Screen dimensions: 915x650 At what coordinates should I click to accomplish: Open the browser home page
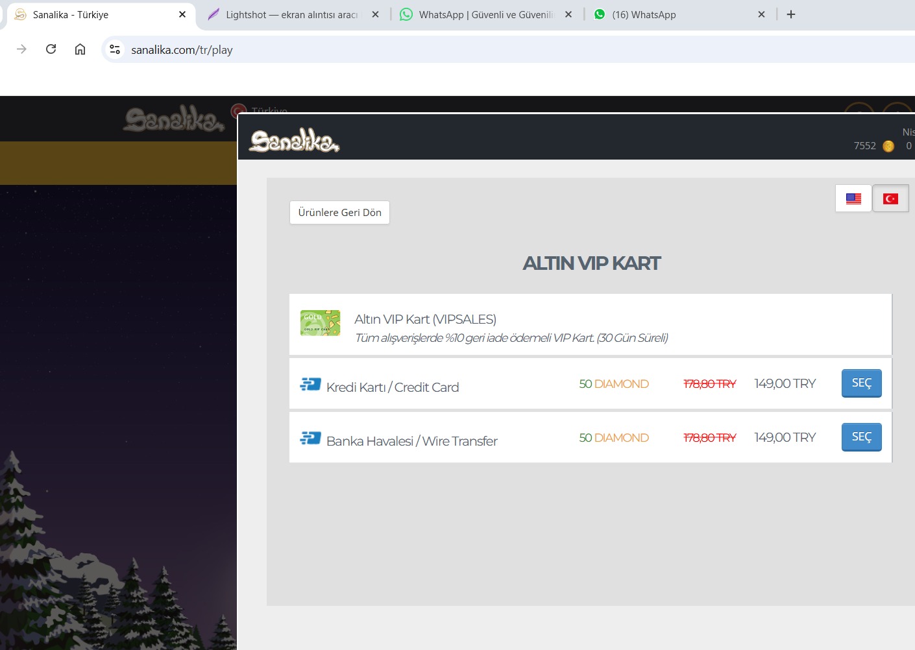pyautogui.click(x=80, y=49)
